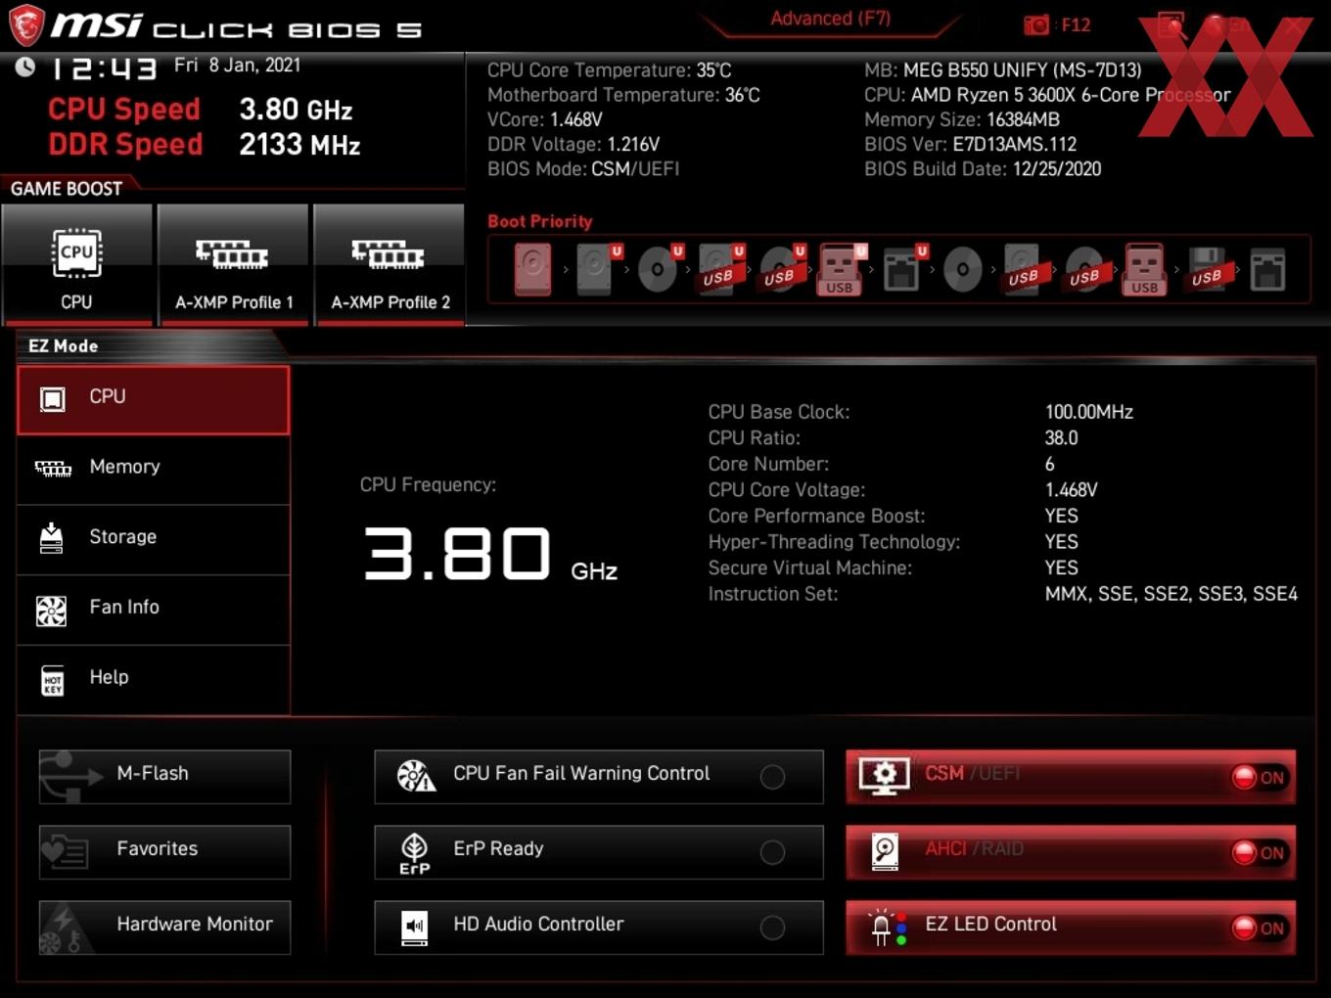The image size is (1331, 998).
Task: Click the CPU Core Temperature 35°C reading
Action: click(609, 70)
